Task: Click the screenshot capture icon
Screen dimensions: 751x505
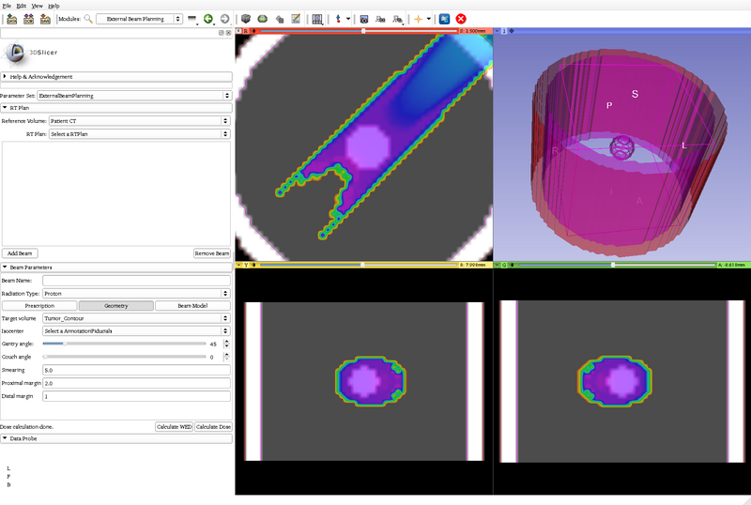Action: [363, 19]
